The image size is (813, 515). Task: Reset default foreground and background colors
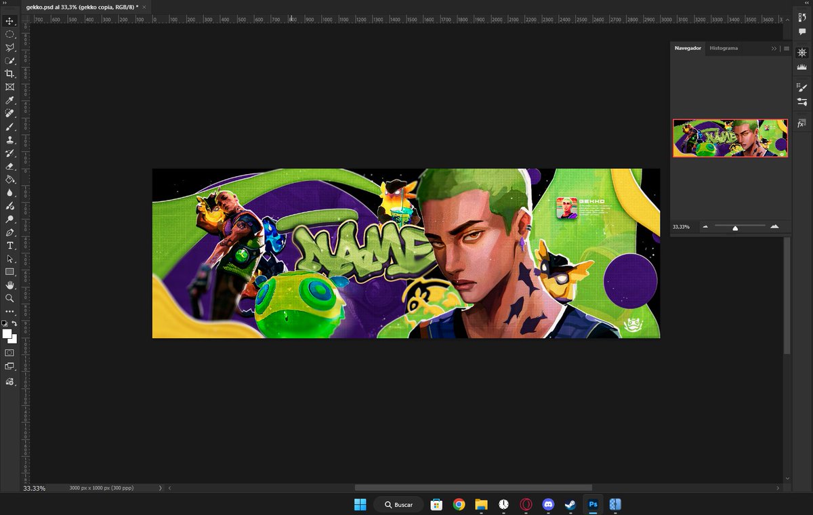5,324
